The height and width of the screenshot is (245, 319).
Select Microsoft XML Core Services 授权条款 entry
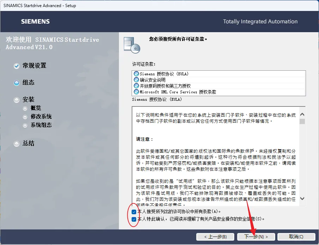[219, 92]
